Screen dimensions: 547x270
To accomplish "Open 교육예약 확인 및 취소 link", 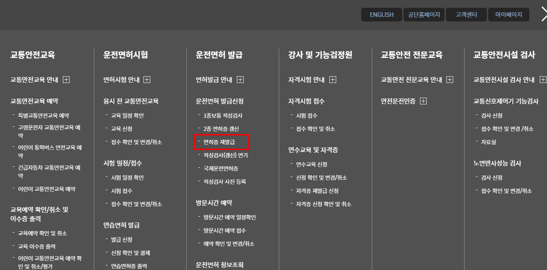I will [42, 234].
